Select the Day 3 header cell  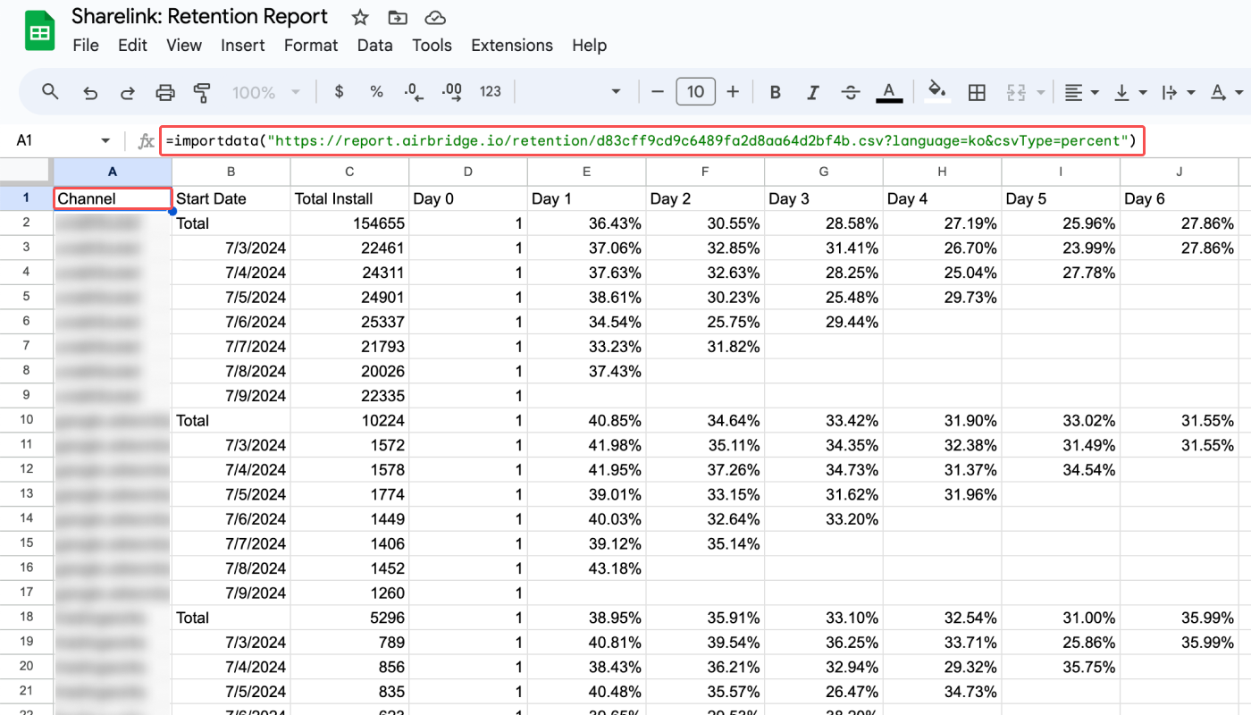[x=824, y=198]
